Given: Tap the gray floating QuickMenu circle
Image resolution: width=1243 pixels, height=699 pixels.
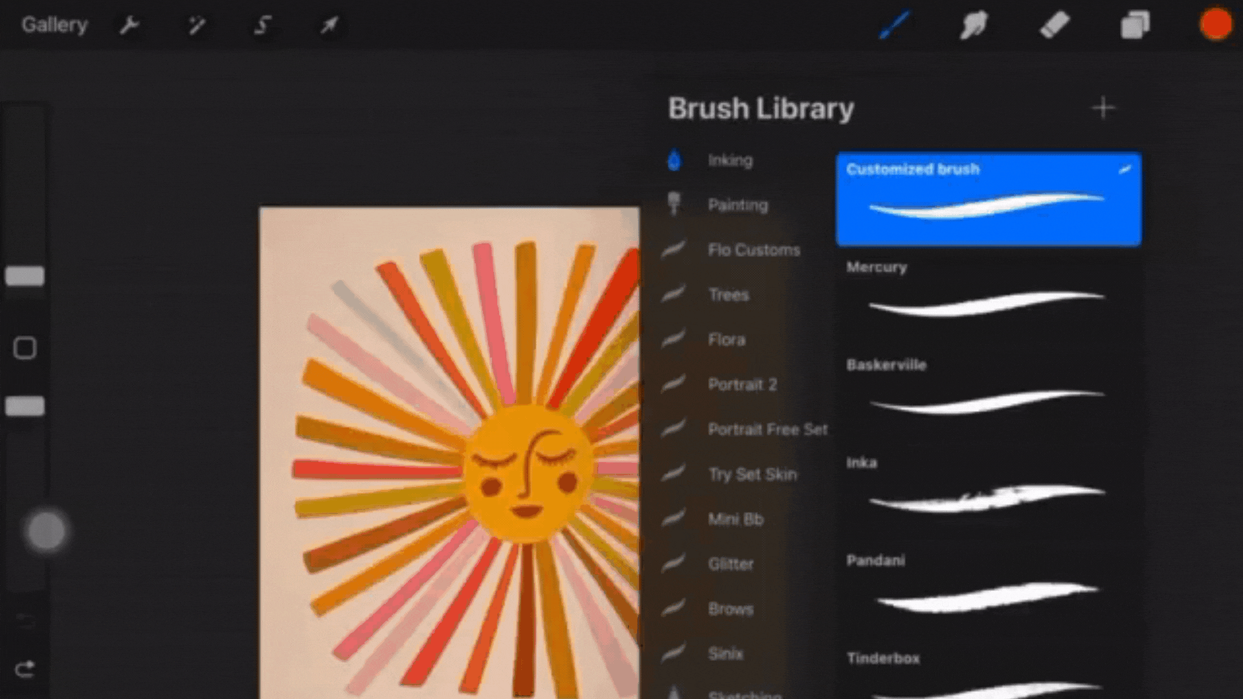Looking at the screenshot, I should [46, 531].
